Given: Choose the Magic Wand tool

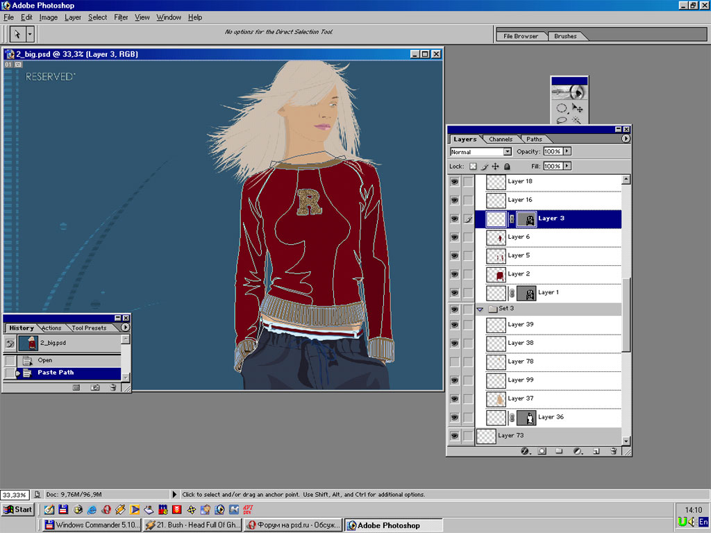Looking at the screenshot, I should (x=577, y=120).
